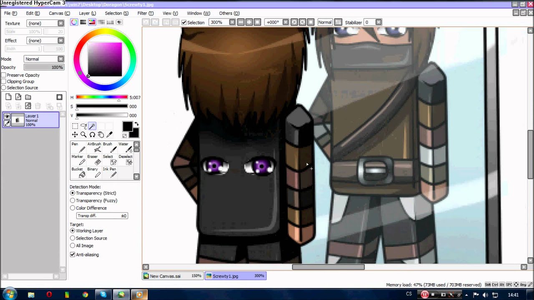Open the Layer menu
Image resolution: width=534 pixels, height=300 pixels.
coord(87,13)
